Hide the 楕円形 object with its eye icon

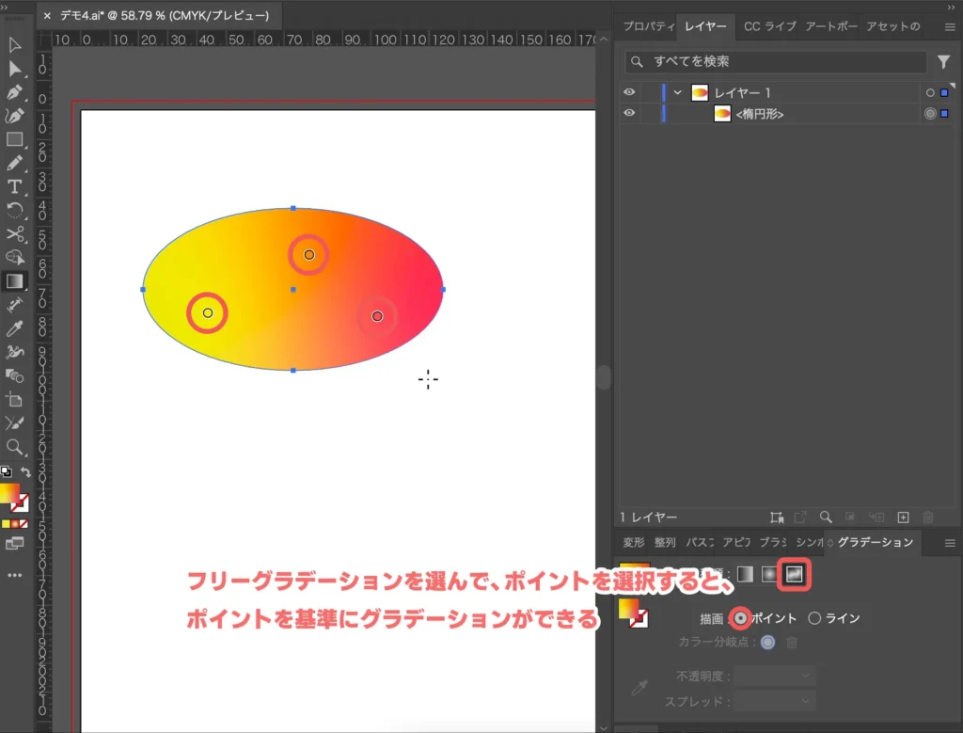[630, 113]
